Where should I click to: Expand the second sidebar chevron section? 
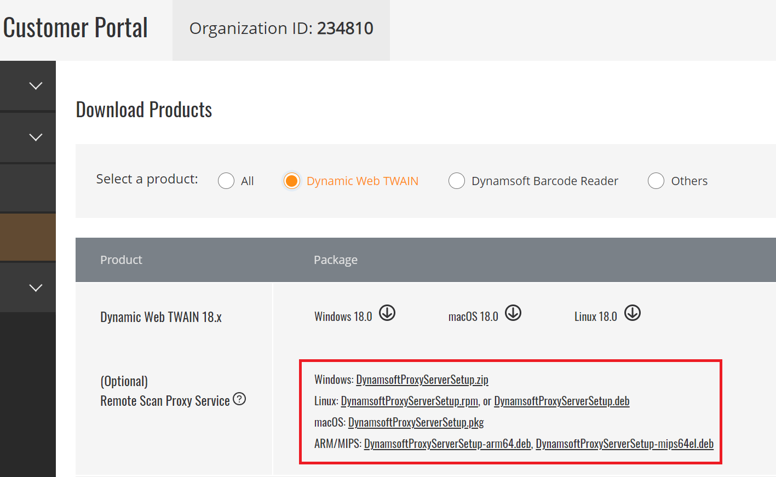click(x=36, y=137)
